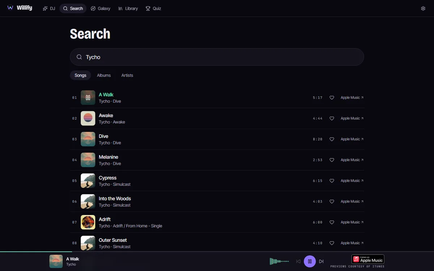Like the song A Walk
The image size is (434, 271).
[332, 98]
